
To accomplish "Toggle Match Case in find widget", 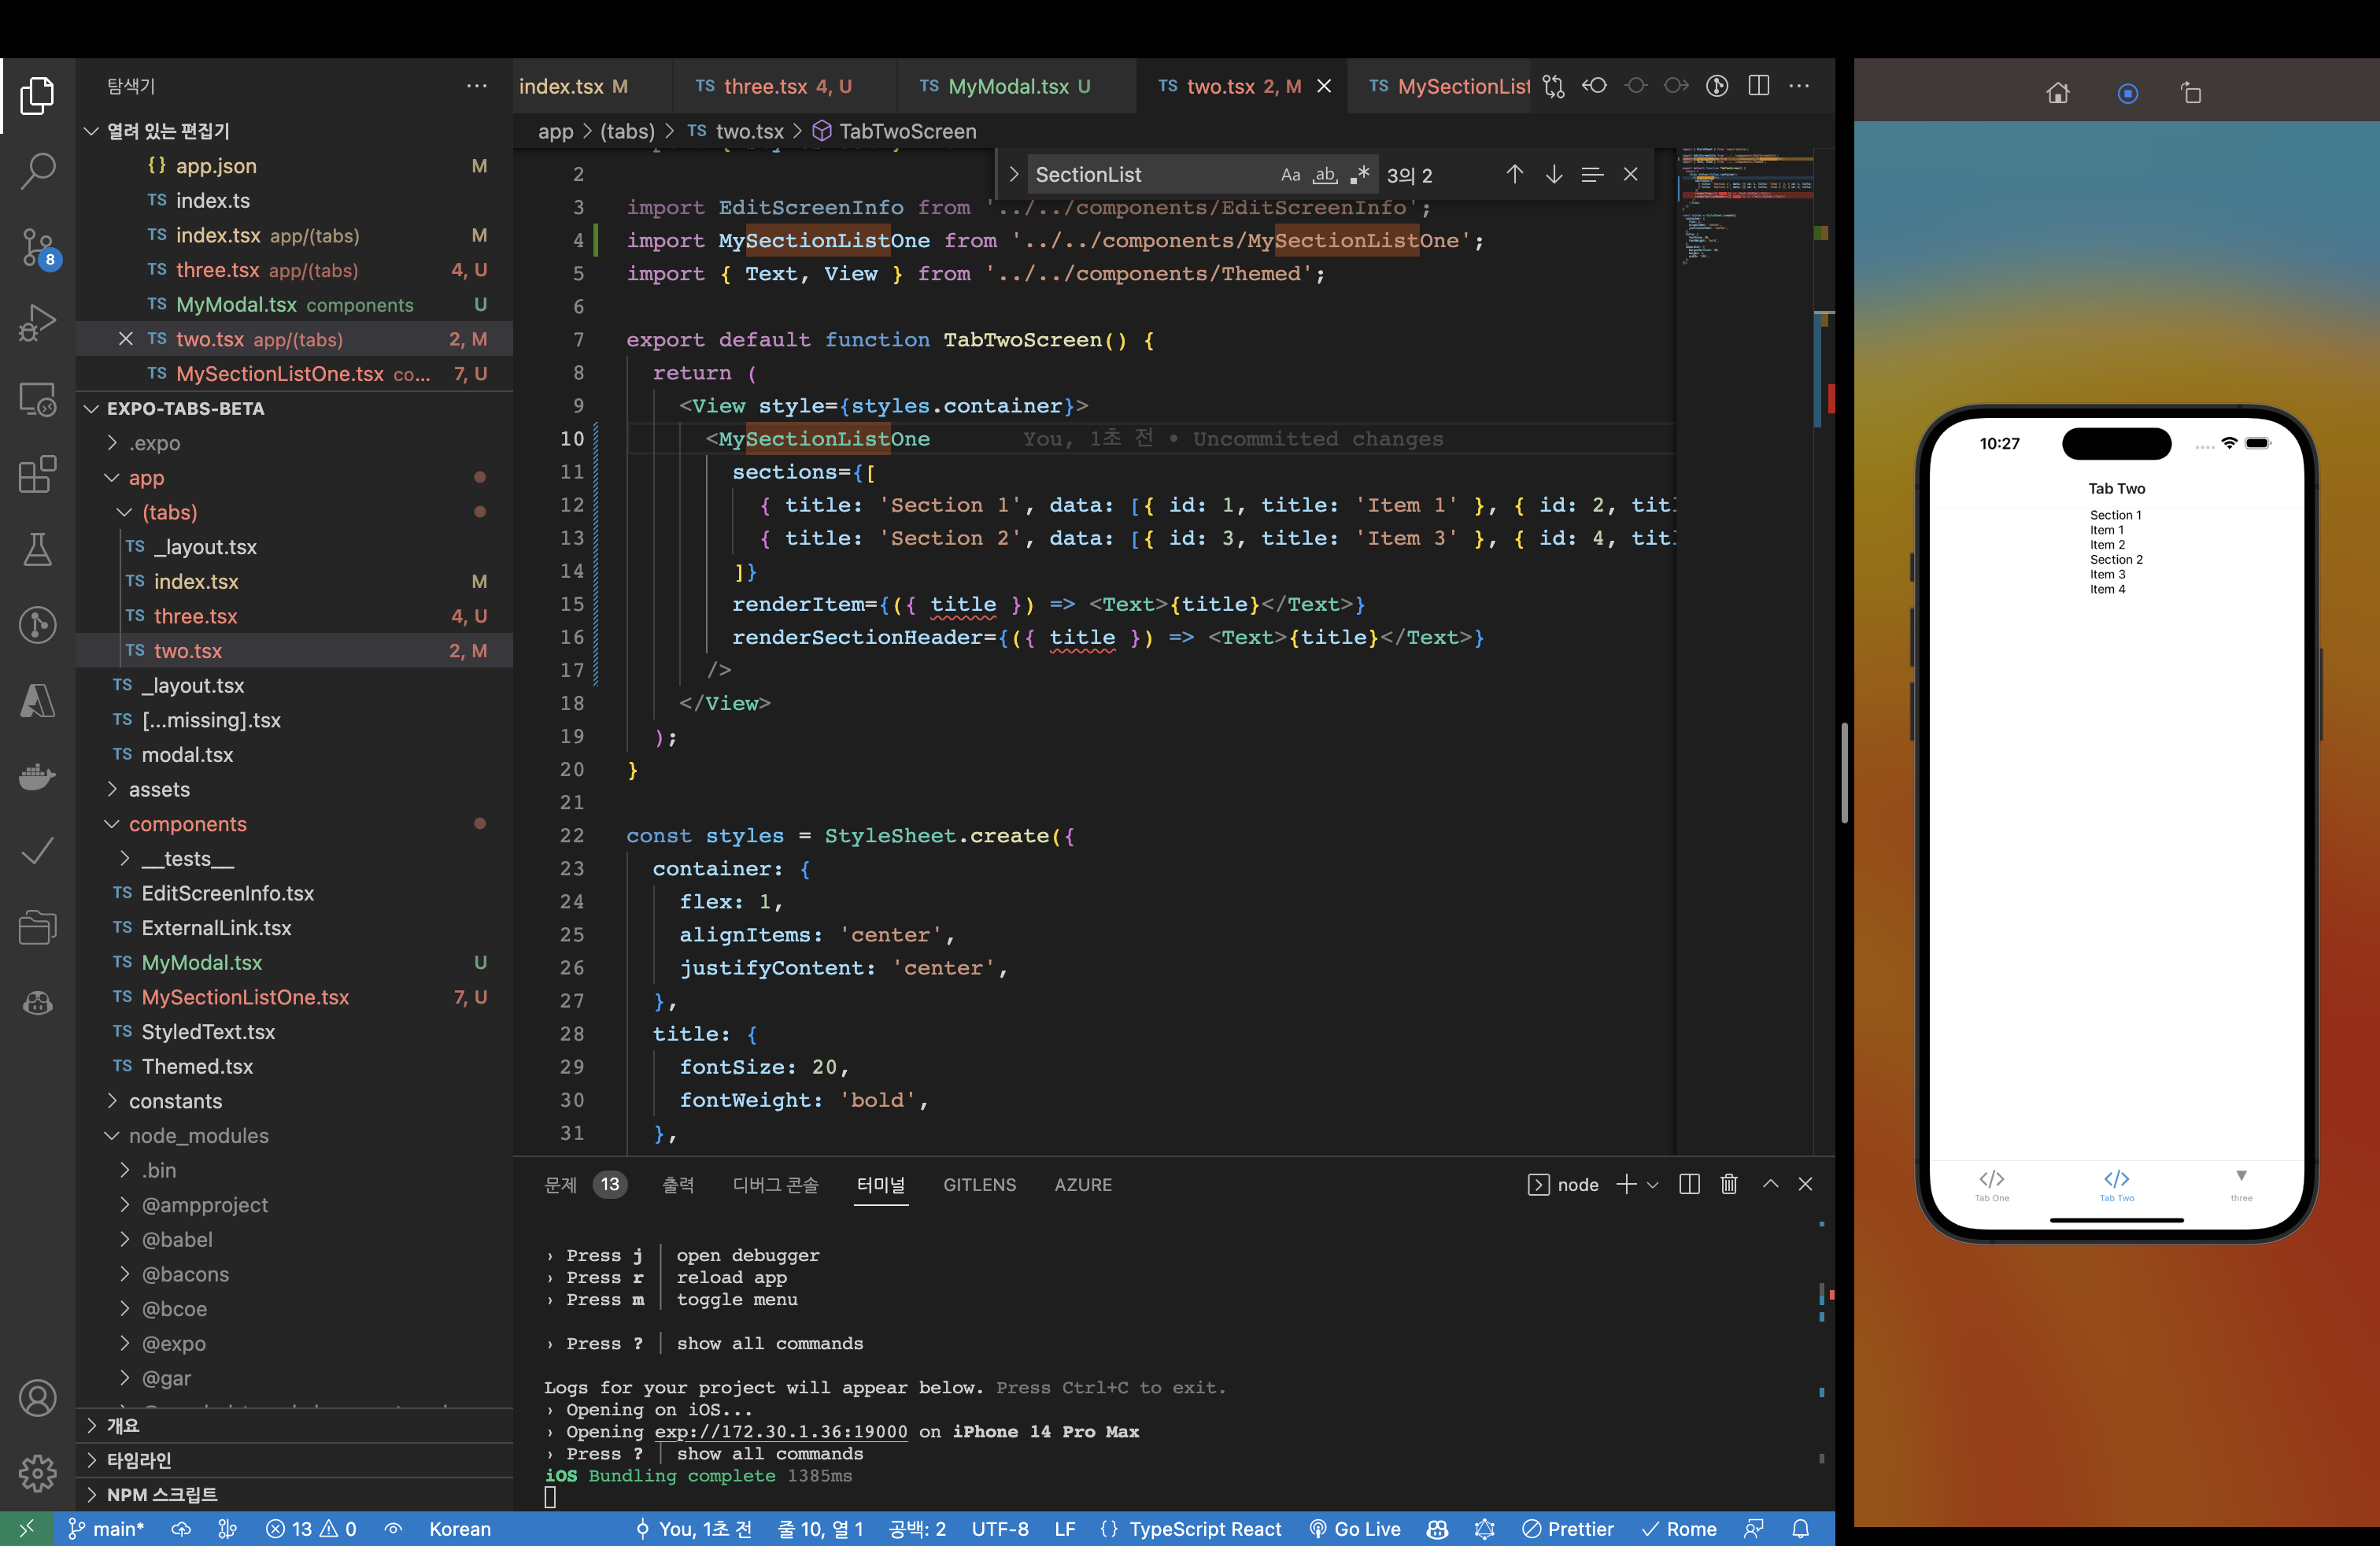I will pos(1290,175).
